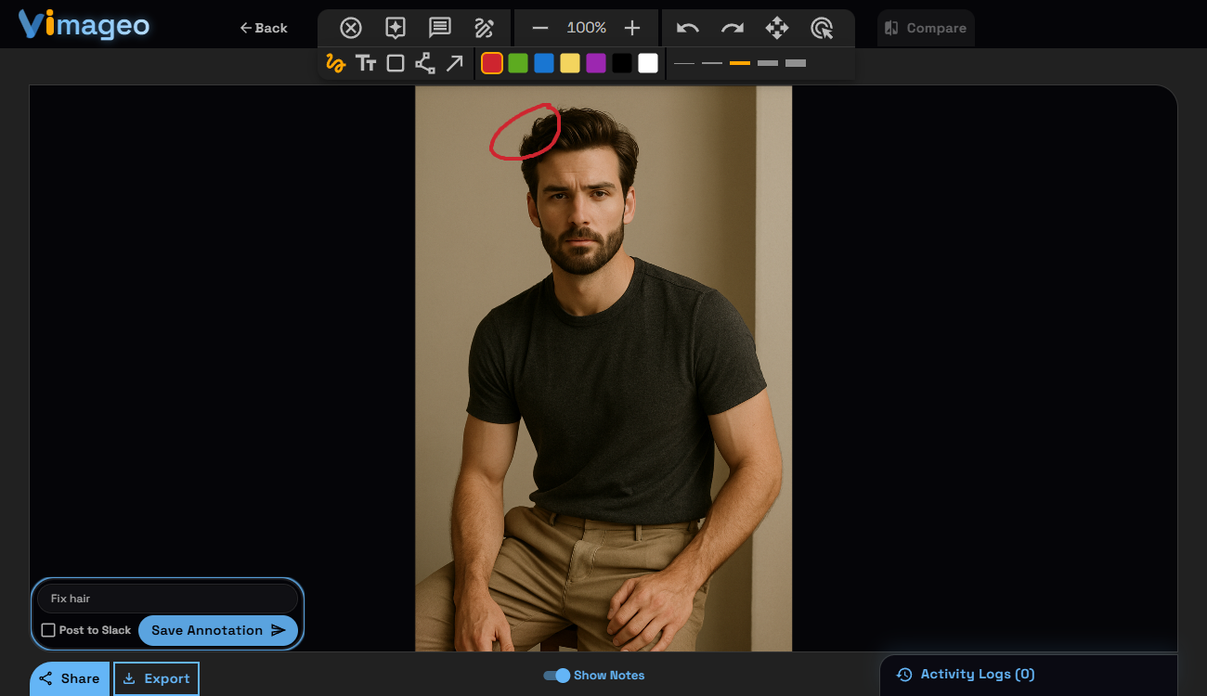Click the man's portrait image
1207x696 pixels.
pyautogui.click(x=603, y=368)
